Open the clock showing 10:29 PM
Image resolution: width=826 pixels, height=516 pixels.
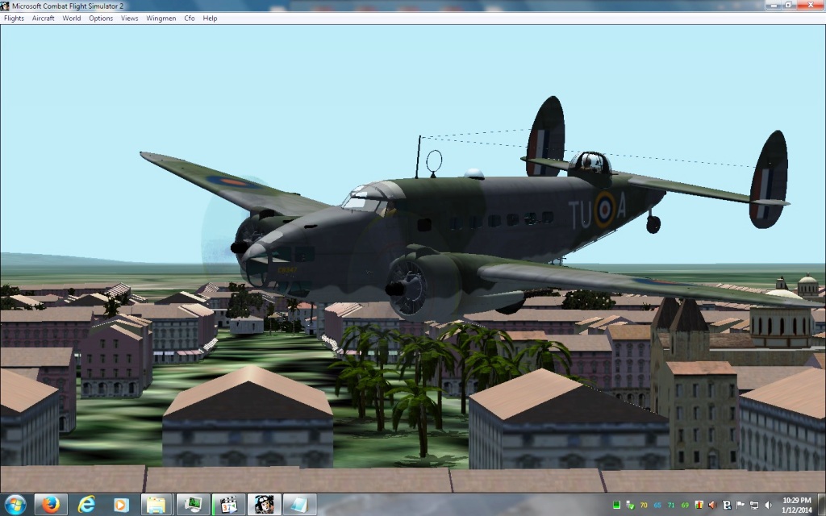coord(796,505)
